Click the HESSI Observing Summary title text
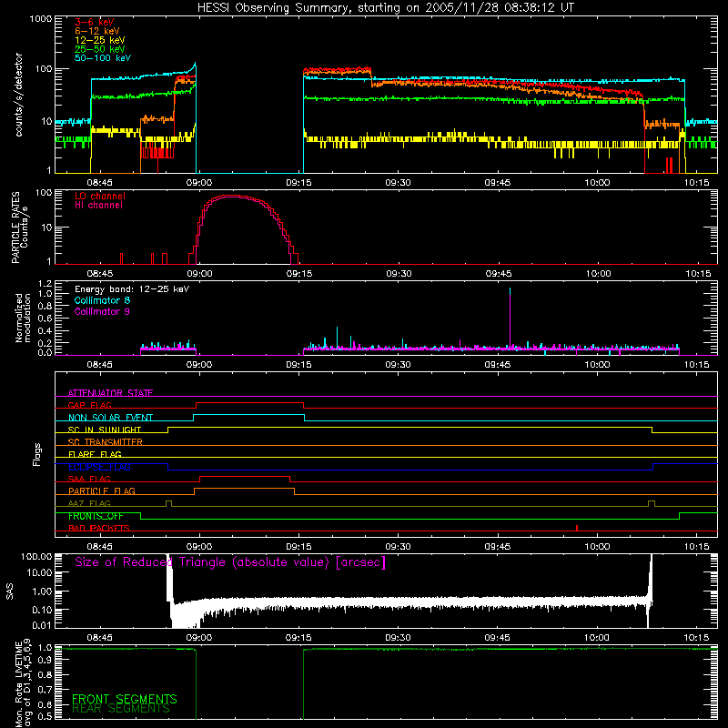 pos(386,8)
